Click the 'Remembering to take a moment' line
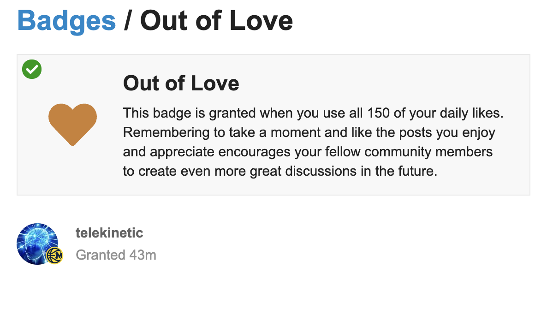Screen dimensions: 535x309 point(309,132)
